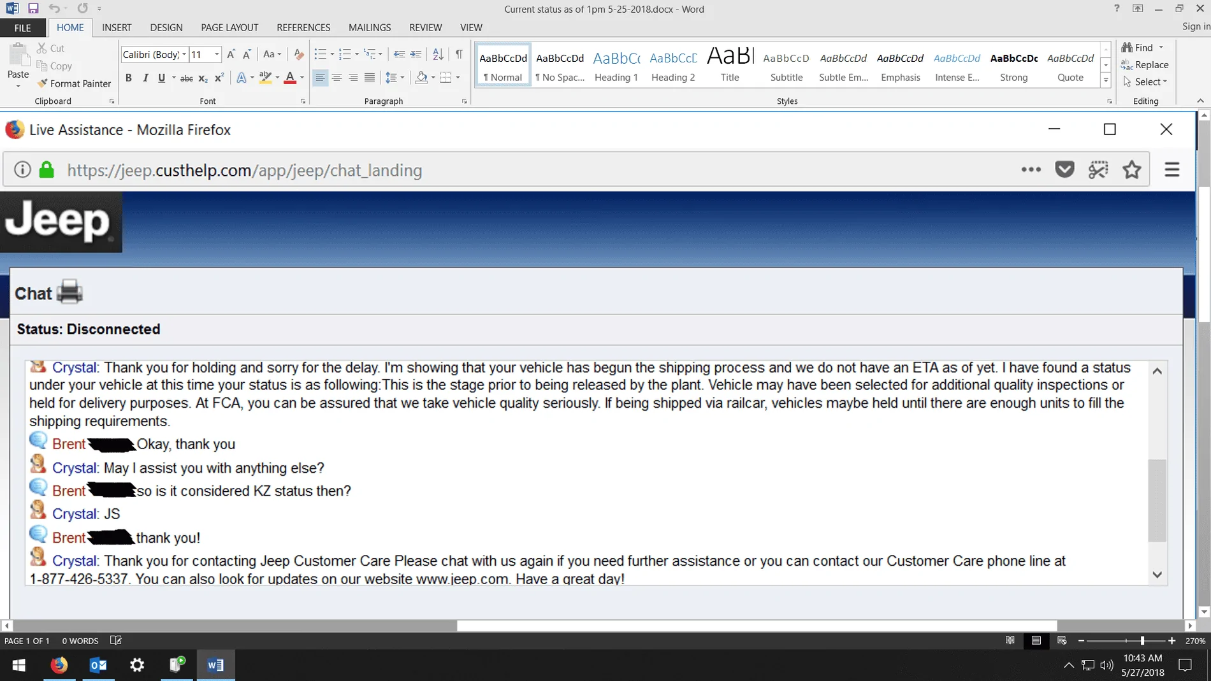Open the Numbering list dropdown arrow
Viewport: 1211px width, 681px height.
pyautogui.click(x=357, y=55)
